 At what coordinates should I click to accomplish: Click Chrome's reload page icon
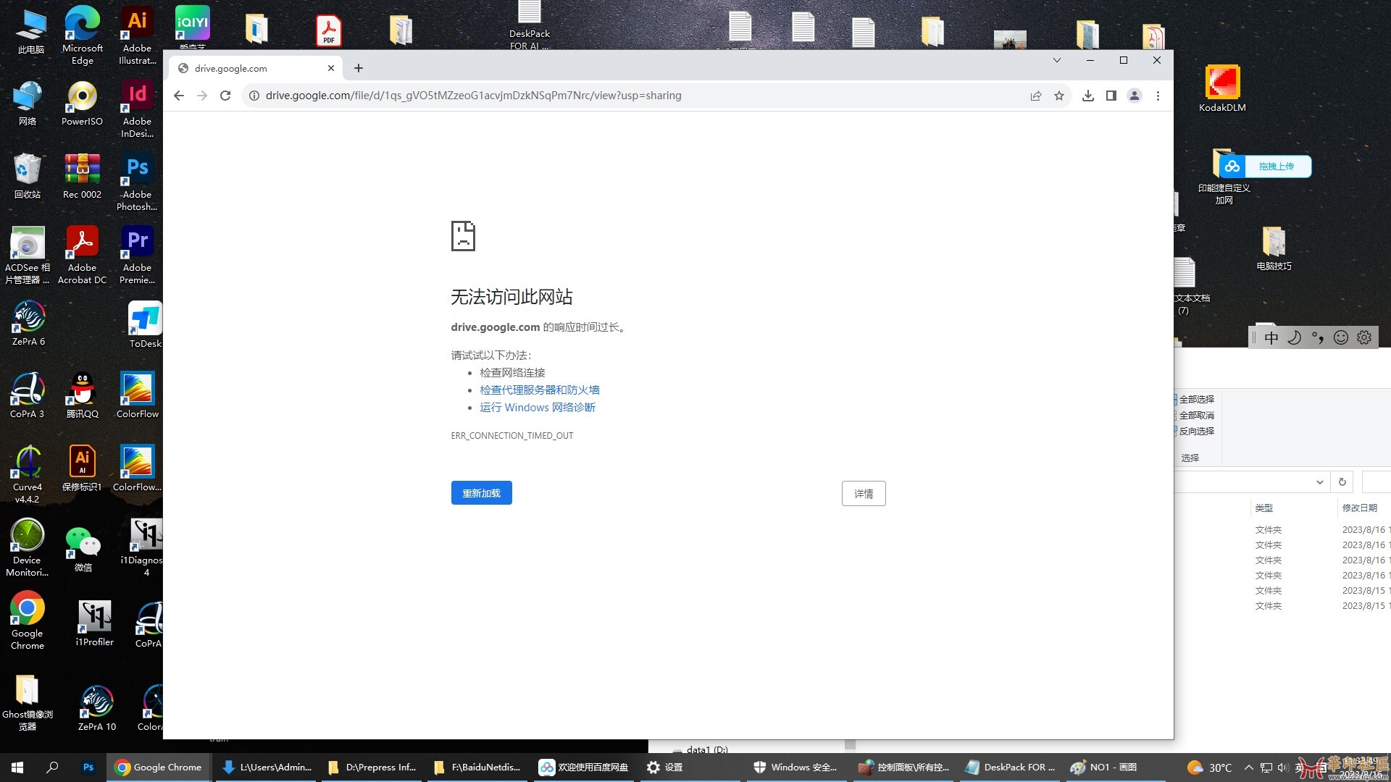(225, 96)
